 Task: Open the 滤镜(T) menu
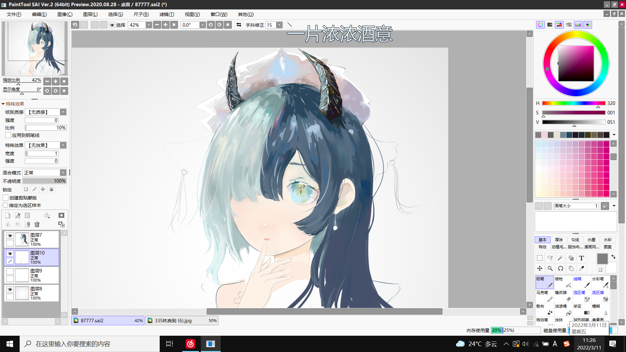(167, 14)
